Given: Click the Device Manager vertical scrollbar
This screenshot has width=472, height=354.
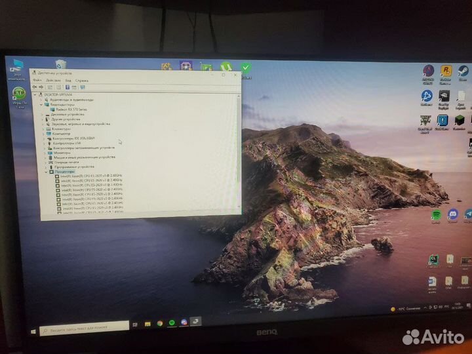Looking at the screenshot, I should tap(238, 151).
